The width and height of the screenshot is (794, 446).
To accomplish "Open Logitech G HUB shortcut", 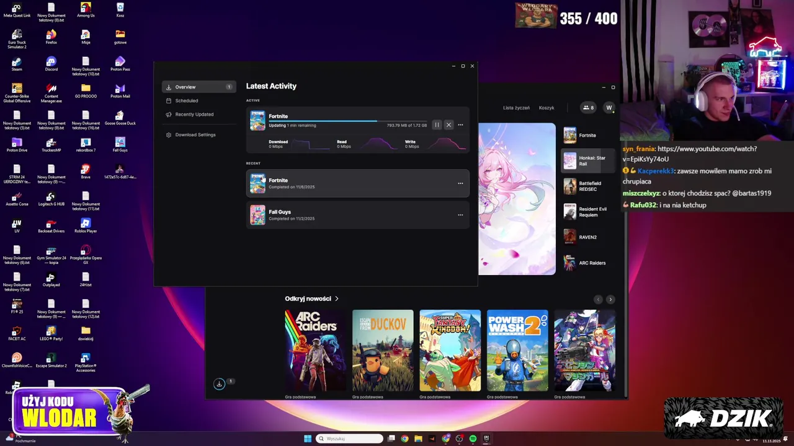I will click(51, 198).
